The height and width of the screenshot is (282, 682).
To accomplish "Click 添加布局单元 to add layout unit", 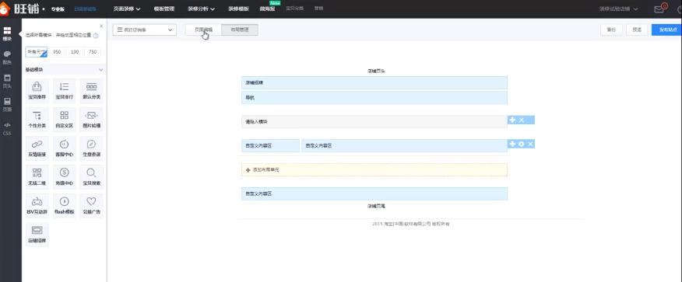I will coord(374,169).
